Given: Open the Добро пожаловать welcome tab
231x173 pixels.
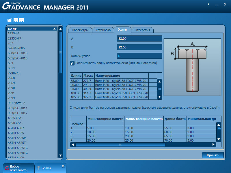Looking at the screenshot, I should [18, 168].
